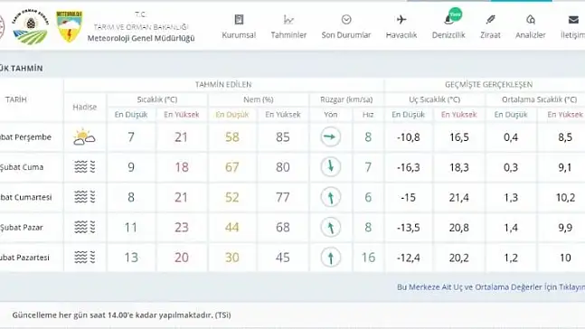This screenshot has width=585, height=329.
Task: Click the Şubat Pazar forecast row
Action: pyautogui.click(x=293, y=227)
